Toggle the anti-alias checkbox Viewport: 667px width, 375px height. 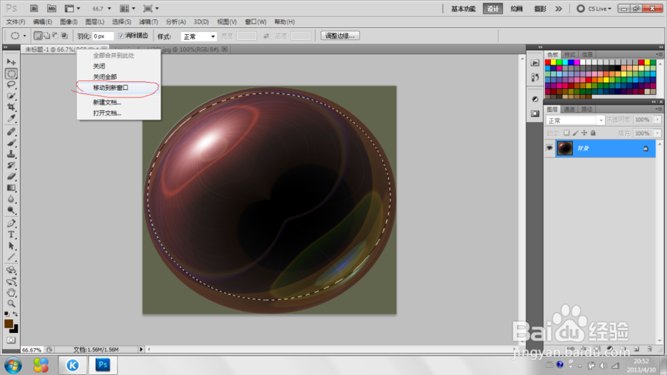[121, 36]
